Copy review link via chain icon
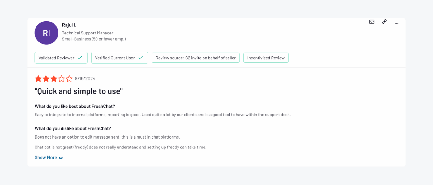Screen dimensions: 433x185 384,22
